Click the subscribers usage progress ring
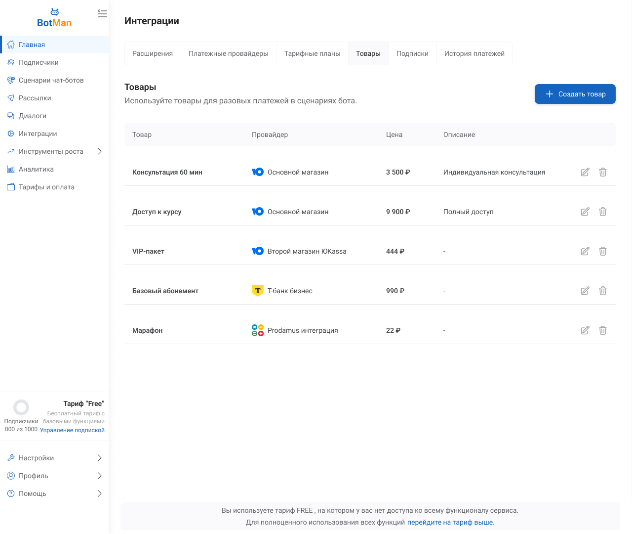 click(x=21, y=407)
